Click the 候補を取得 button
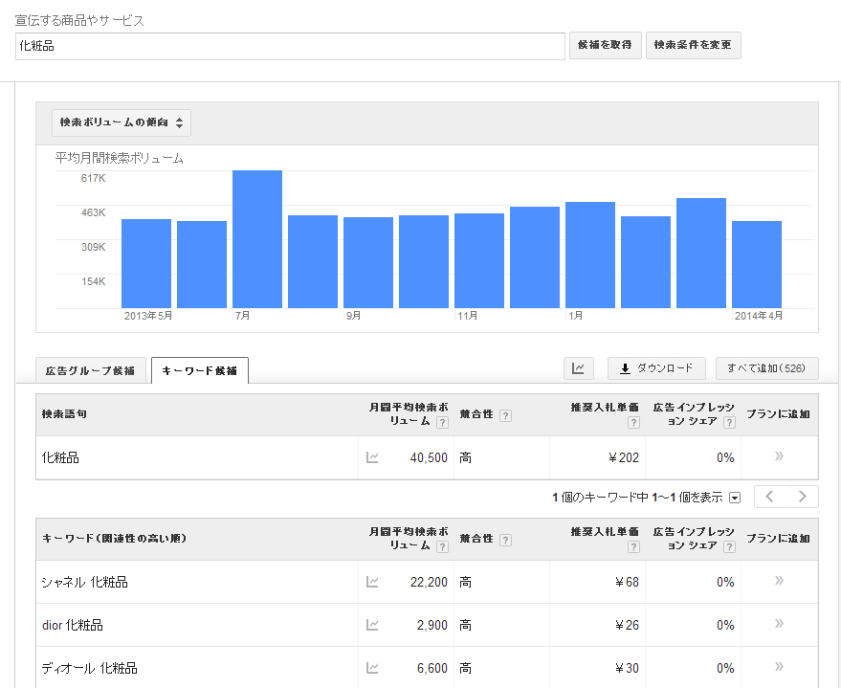Image resolution: width=841 pixels, height=688 pixels. pyautogui.click(x=605, y=45)
